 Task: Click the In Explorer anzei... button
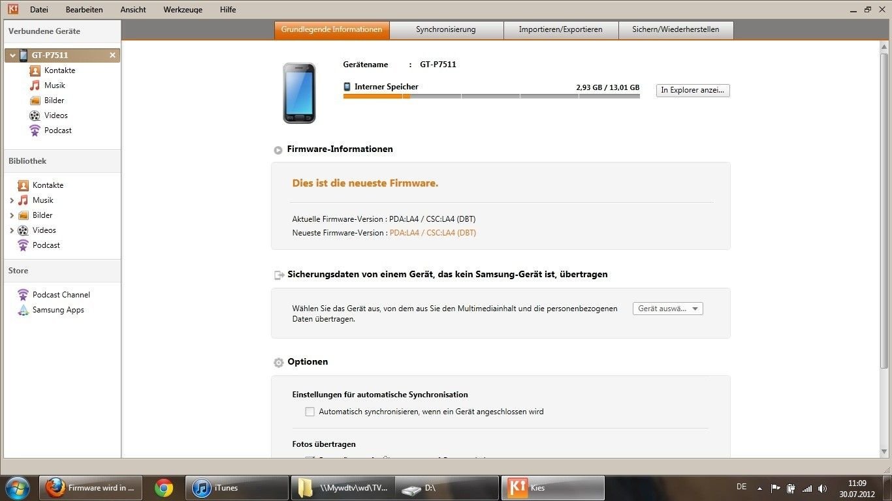pyautogui.click(x=693, y=90)
